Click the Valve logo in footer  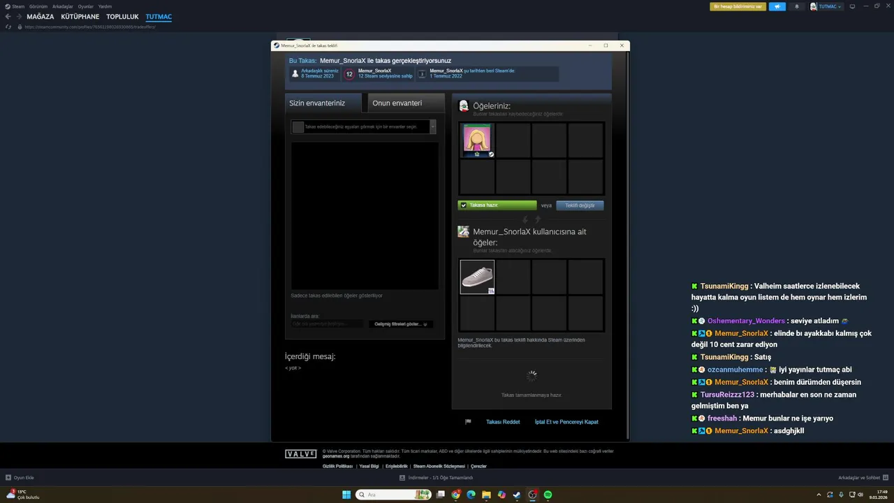click(301, 454)
